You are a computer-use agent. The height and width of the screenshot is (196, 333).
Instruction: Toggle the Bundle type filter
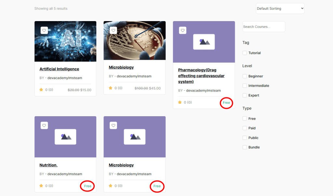point(245,147)
